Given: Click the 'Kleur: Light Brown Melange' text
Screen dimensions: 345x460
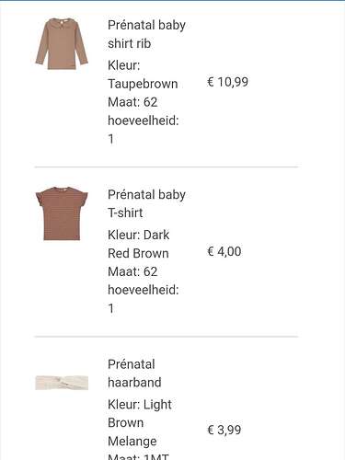Looking at the screenshot, I should (x=140, y=423).
